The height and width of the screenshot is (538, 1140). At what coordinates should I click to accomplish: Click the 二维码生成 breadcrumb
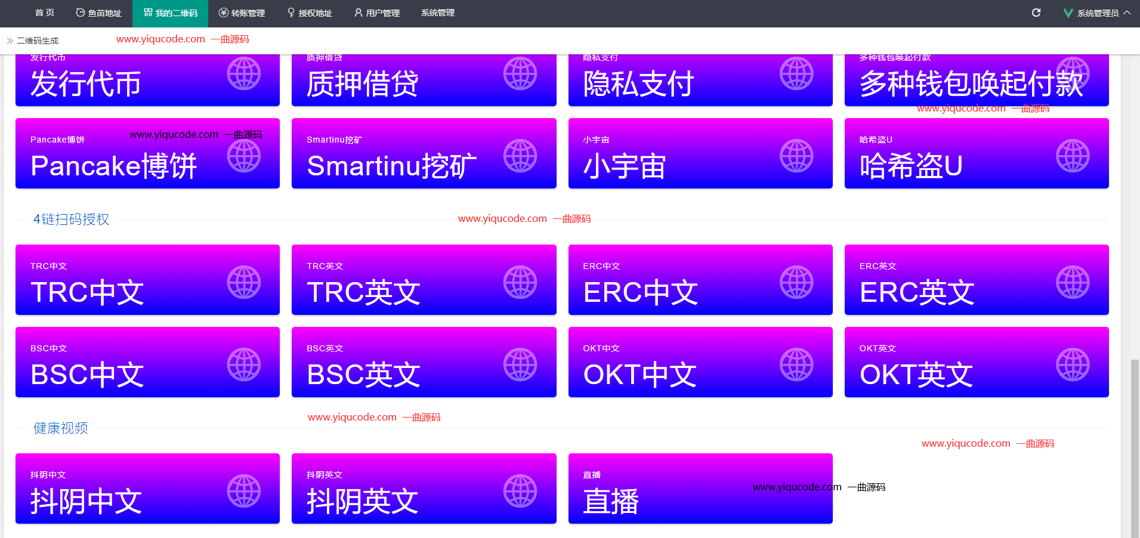pyautogui.click(x=38, y=41)
